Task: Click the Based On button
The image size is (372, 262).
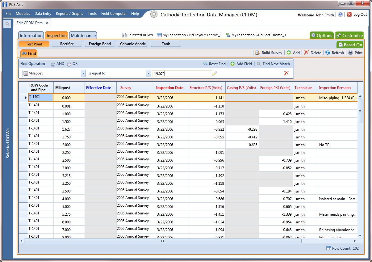Action: point(350,45)
